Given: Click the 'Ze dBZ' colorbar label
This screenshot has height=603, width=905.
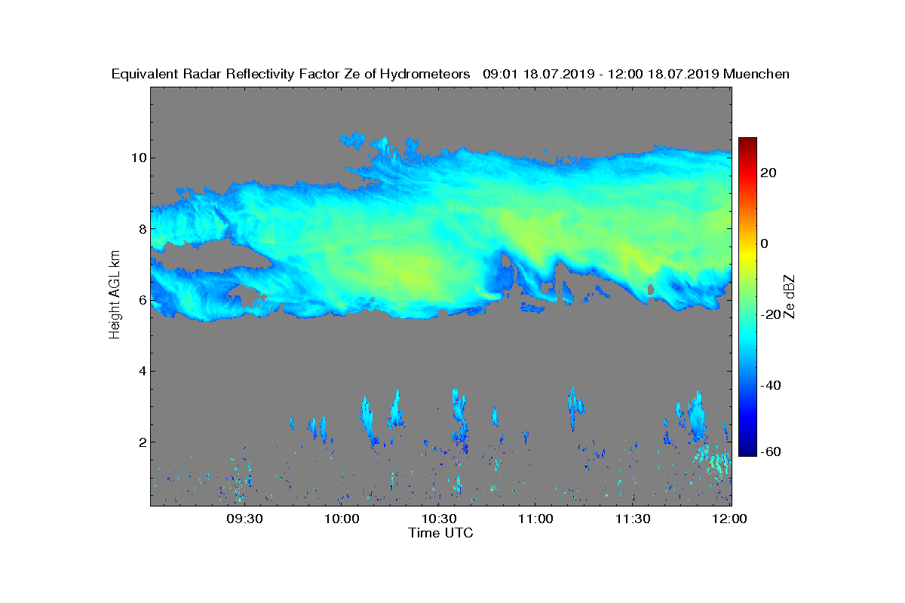Looking at the screenshot, I should tap(790, 296).
